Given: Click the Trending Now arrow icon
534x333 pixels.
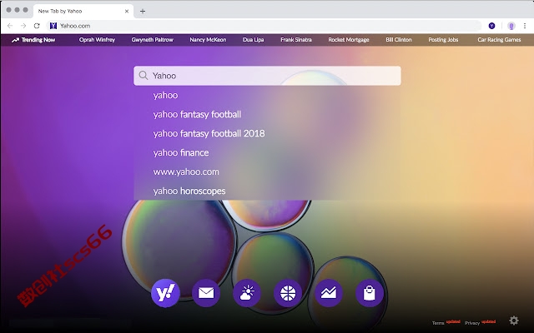Looking at the screenshot, I should 15,40.
